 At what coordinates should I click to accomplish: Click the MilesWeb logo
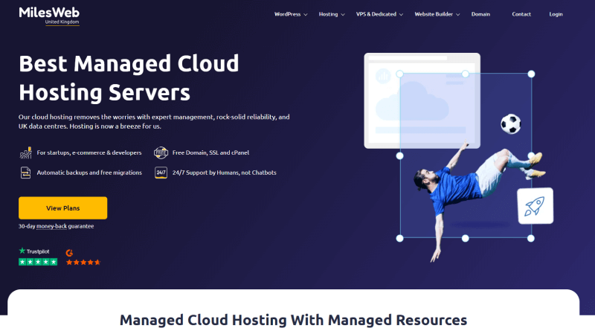[x=49, y=16]
